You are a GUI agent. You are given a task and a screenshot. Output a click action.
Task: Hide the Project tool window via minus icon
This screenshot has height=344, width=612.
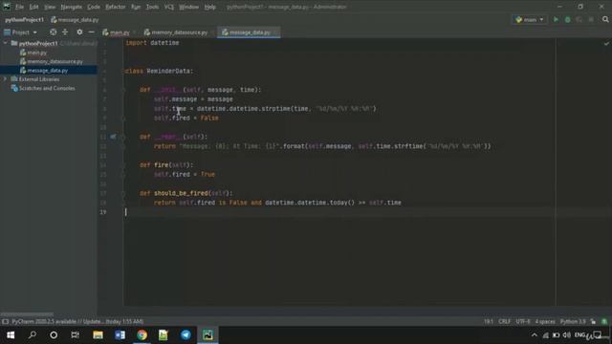click(x=92, y=32)
